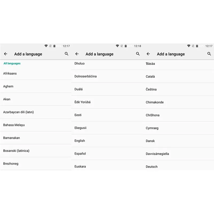Select Èdè Yorùbá language entry

(107, 102)
